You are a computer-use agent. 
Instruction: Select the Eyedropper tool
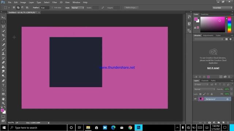(x=3, y=40)
